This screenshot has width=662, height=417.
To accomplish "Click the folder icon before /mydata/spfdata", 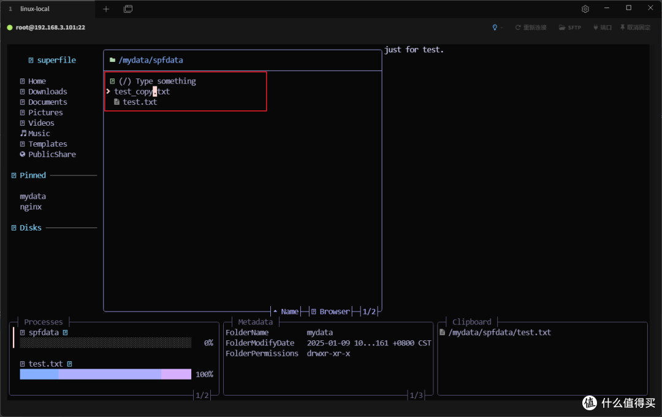I will [x=112, y=60].
